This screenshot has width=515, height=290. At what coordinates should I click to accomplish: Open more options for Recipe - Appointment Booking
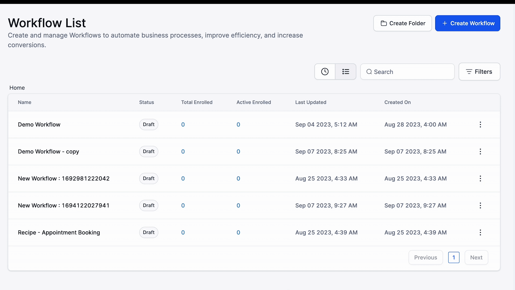[x=480, y=233]
